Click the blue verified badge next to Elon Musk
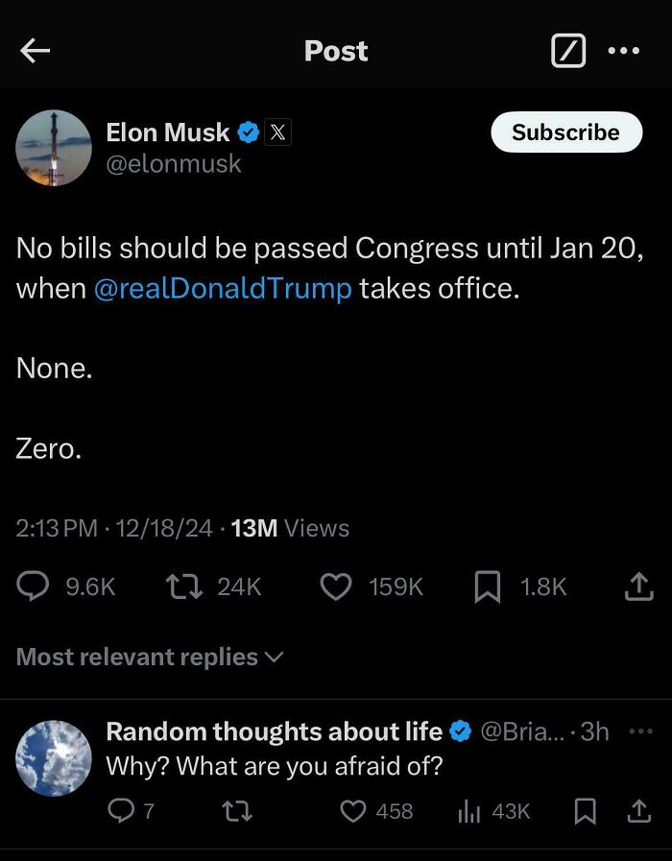Viewport: 672px width, 861px height. click(x=249, y=132)
